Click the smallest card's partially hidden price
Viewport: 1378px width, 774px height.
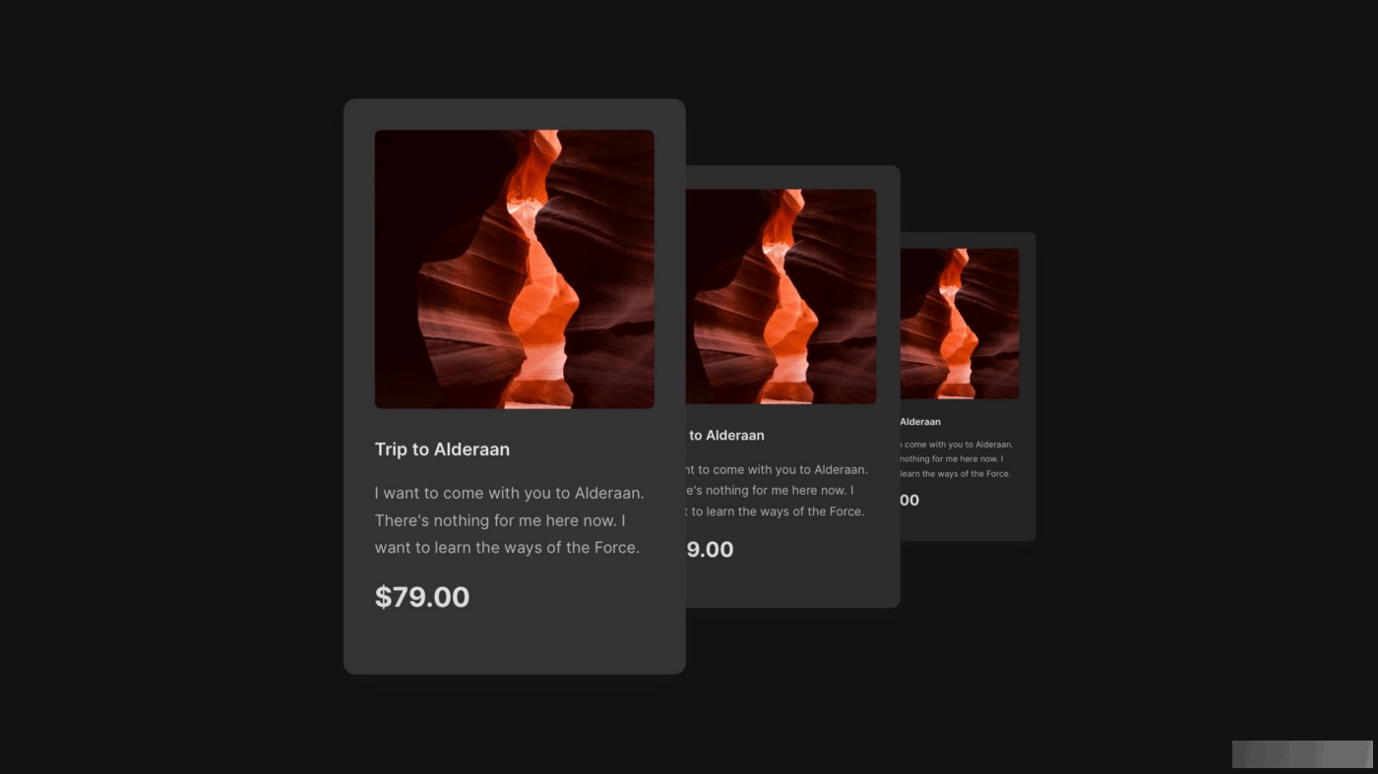909,500
